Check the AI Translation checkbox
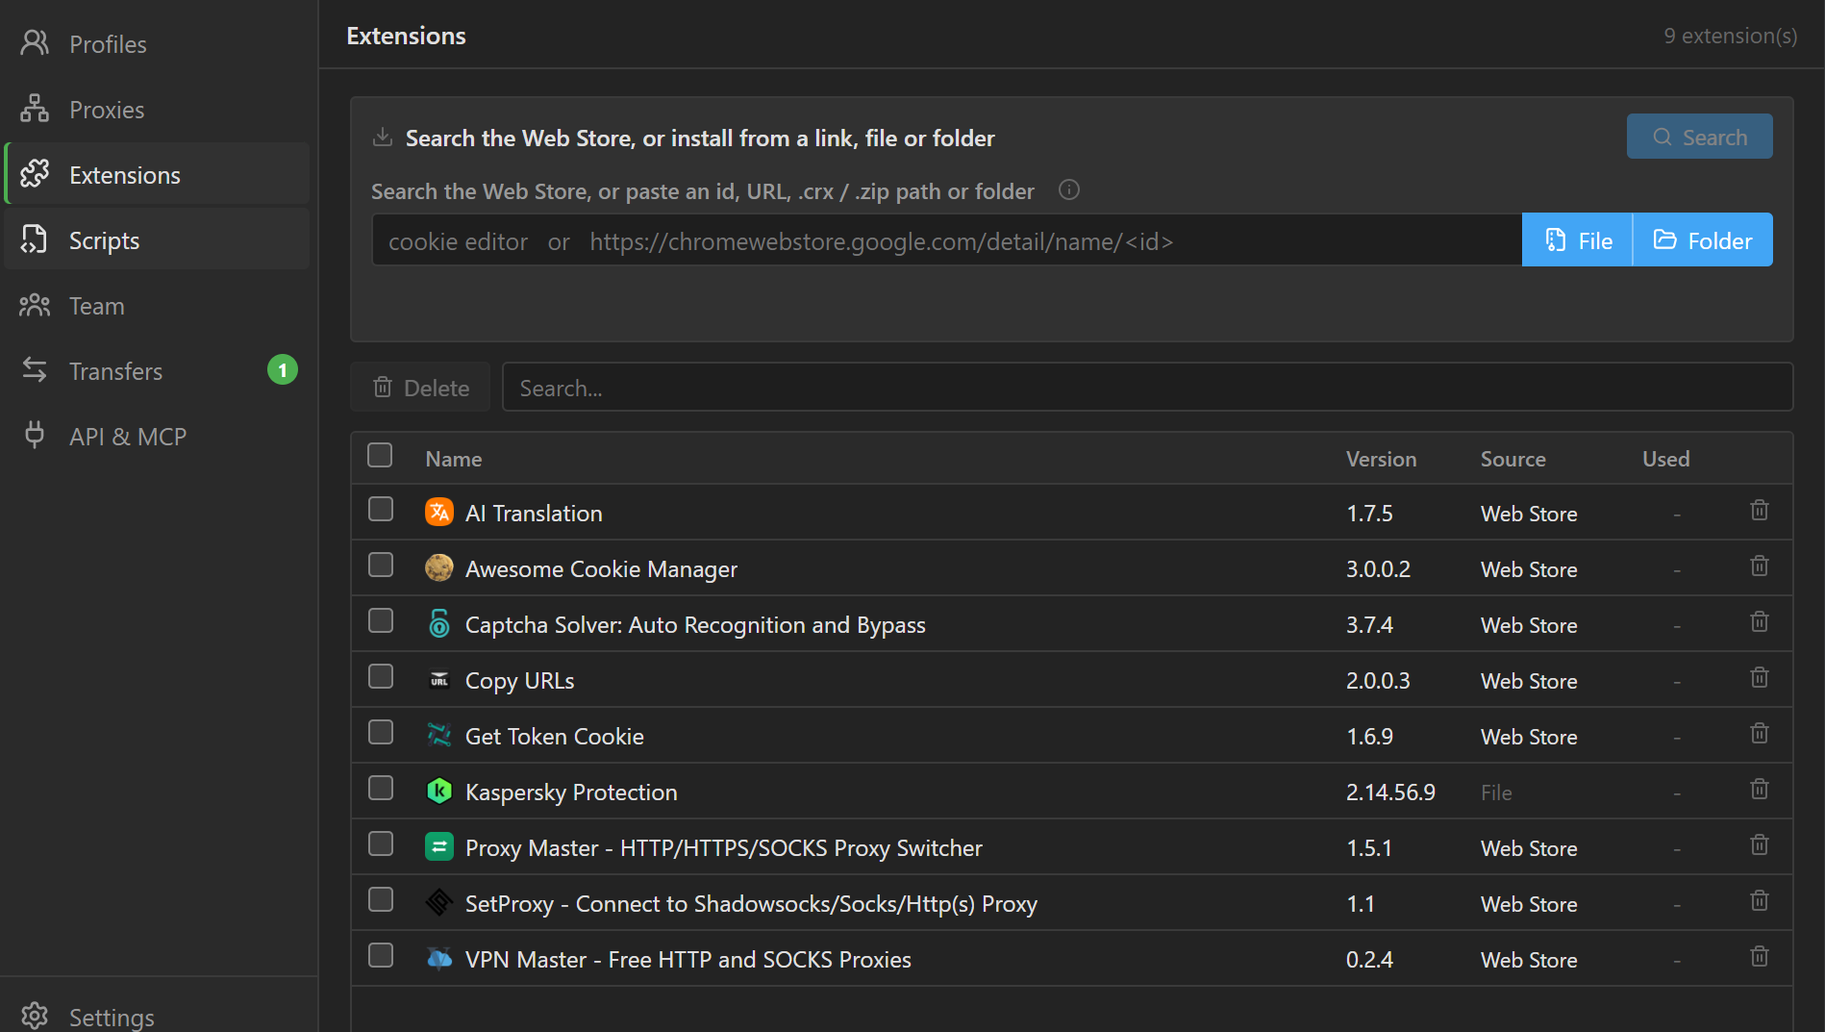The height and width of the screenshot is (1032, 1825). point(381,509)
